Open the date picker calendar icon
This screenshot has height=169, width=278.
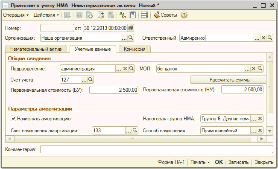131,28
